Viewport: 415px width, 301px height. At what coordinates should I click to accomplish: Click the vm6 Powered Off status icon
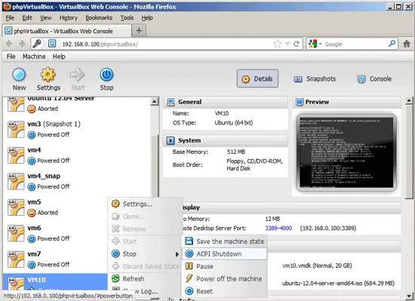(x=32, y=238)
